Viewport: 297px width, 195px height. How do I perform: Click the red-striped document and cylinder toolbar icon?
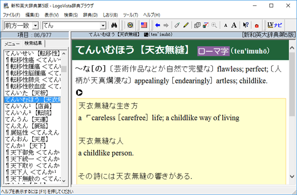(206, 25)
